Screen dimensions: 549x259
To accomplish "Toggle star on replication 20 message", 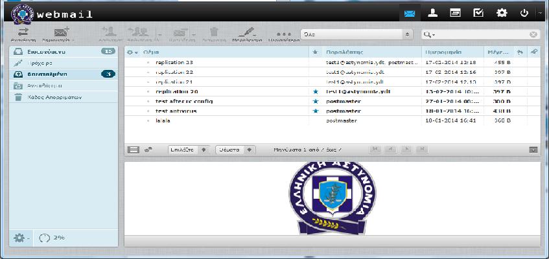I will tap(316, 92).
